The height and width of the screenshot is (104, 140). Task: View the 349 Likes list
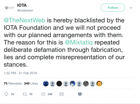click(31, 83)
